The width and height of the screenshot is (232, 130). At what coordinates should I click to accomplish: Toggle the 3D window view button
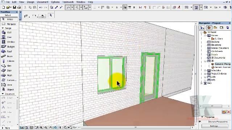click(196, 7)
